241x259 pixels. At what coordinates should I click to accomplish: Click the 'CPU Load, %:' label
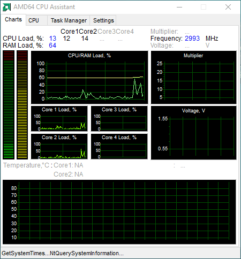(x=23, y=39)
